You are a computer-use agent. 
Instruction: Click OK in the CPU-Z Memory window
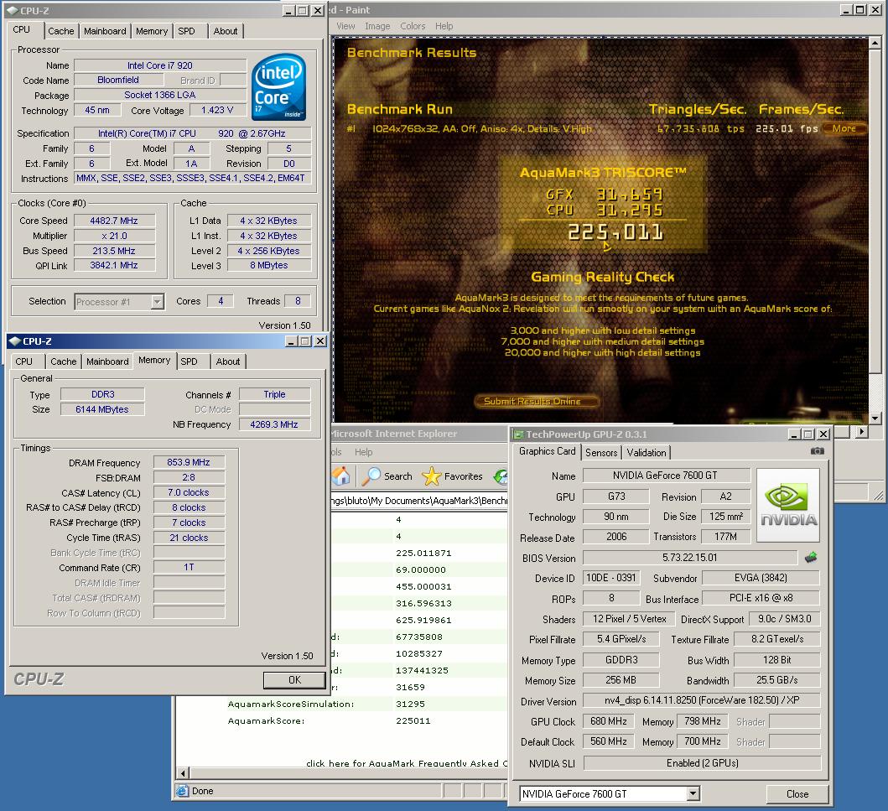tap(294, 679)
